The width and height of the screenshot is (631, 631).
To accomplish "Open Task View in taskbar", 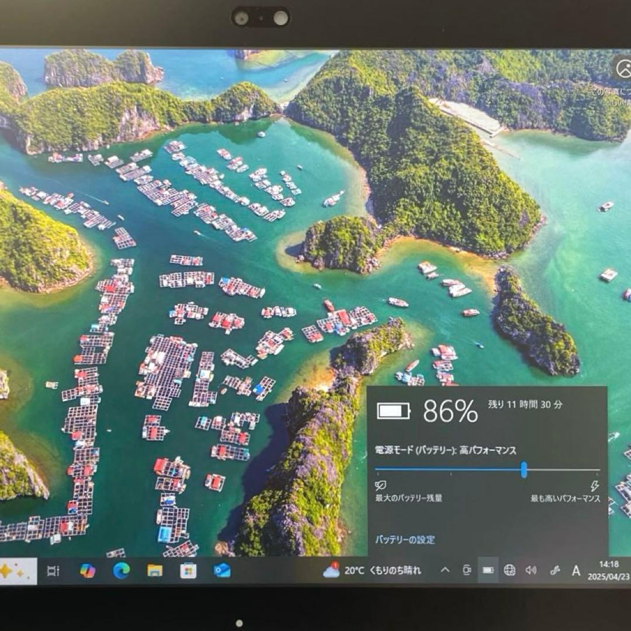I will (x=53, y=571).
